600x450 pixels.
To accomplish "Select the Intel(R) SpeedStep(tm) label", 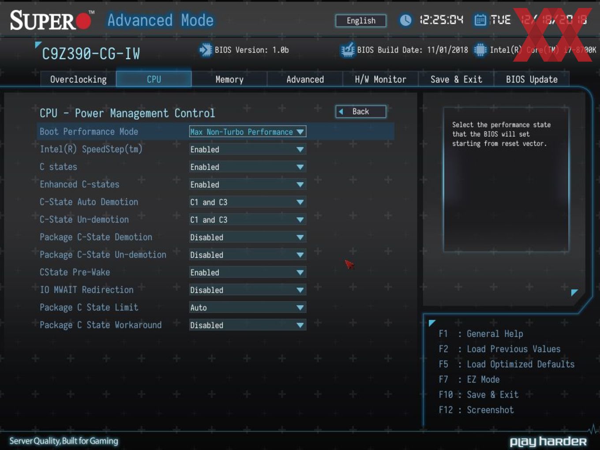I will pyautogui.click(x=91, y=149).
